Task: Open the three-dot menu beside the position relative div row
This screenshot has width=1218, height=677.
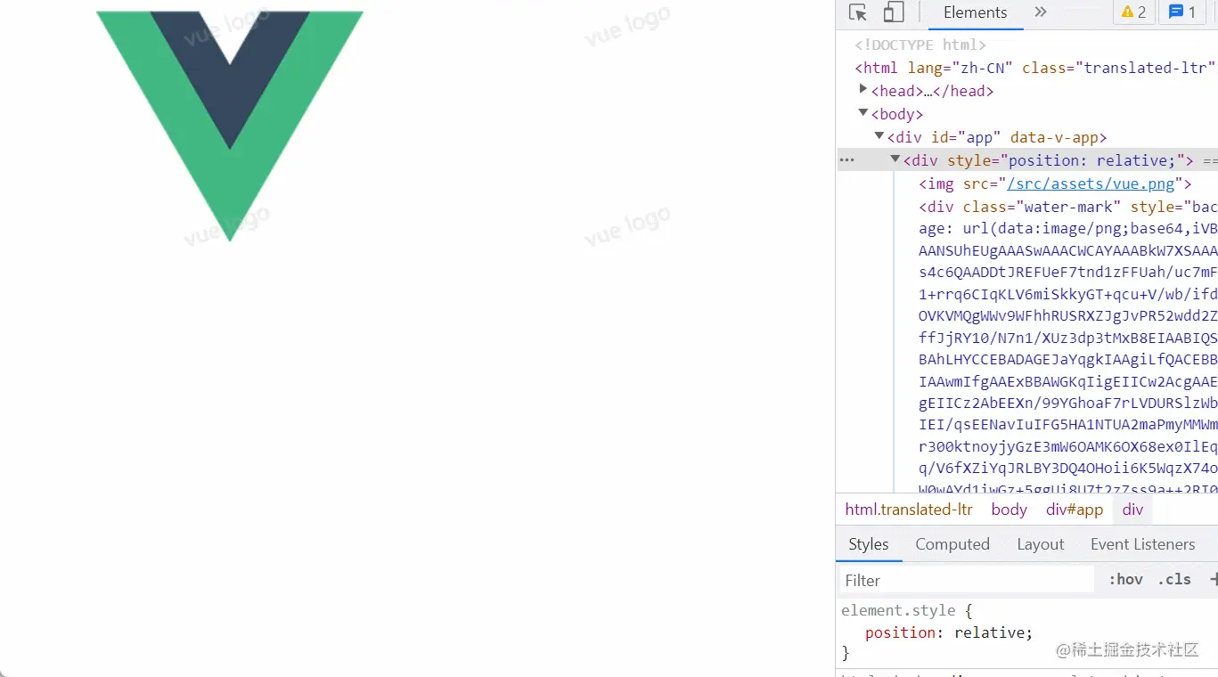Action: (846, 160)
